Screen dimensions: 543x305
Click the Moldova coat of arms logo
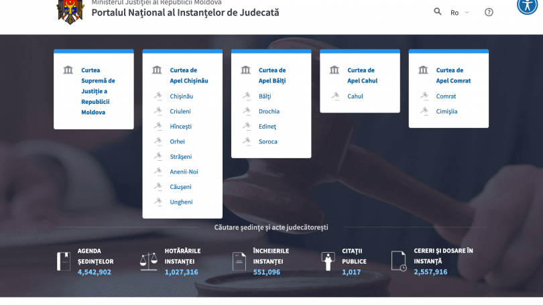coord(70,12)
